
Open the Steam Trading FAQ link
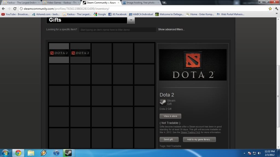point(190,132)
